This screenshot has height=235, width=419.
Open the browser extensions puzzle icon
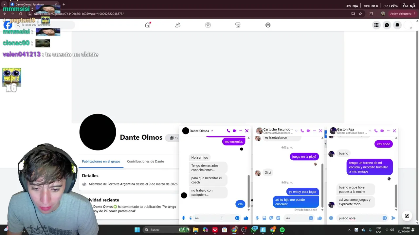pyautogui.click(x=371, y=14)
